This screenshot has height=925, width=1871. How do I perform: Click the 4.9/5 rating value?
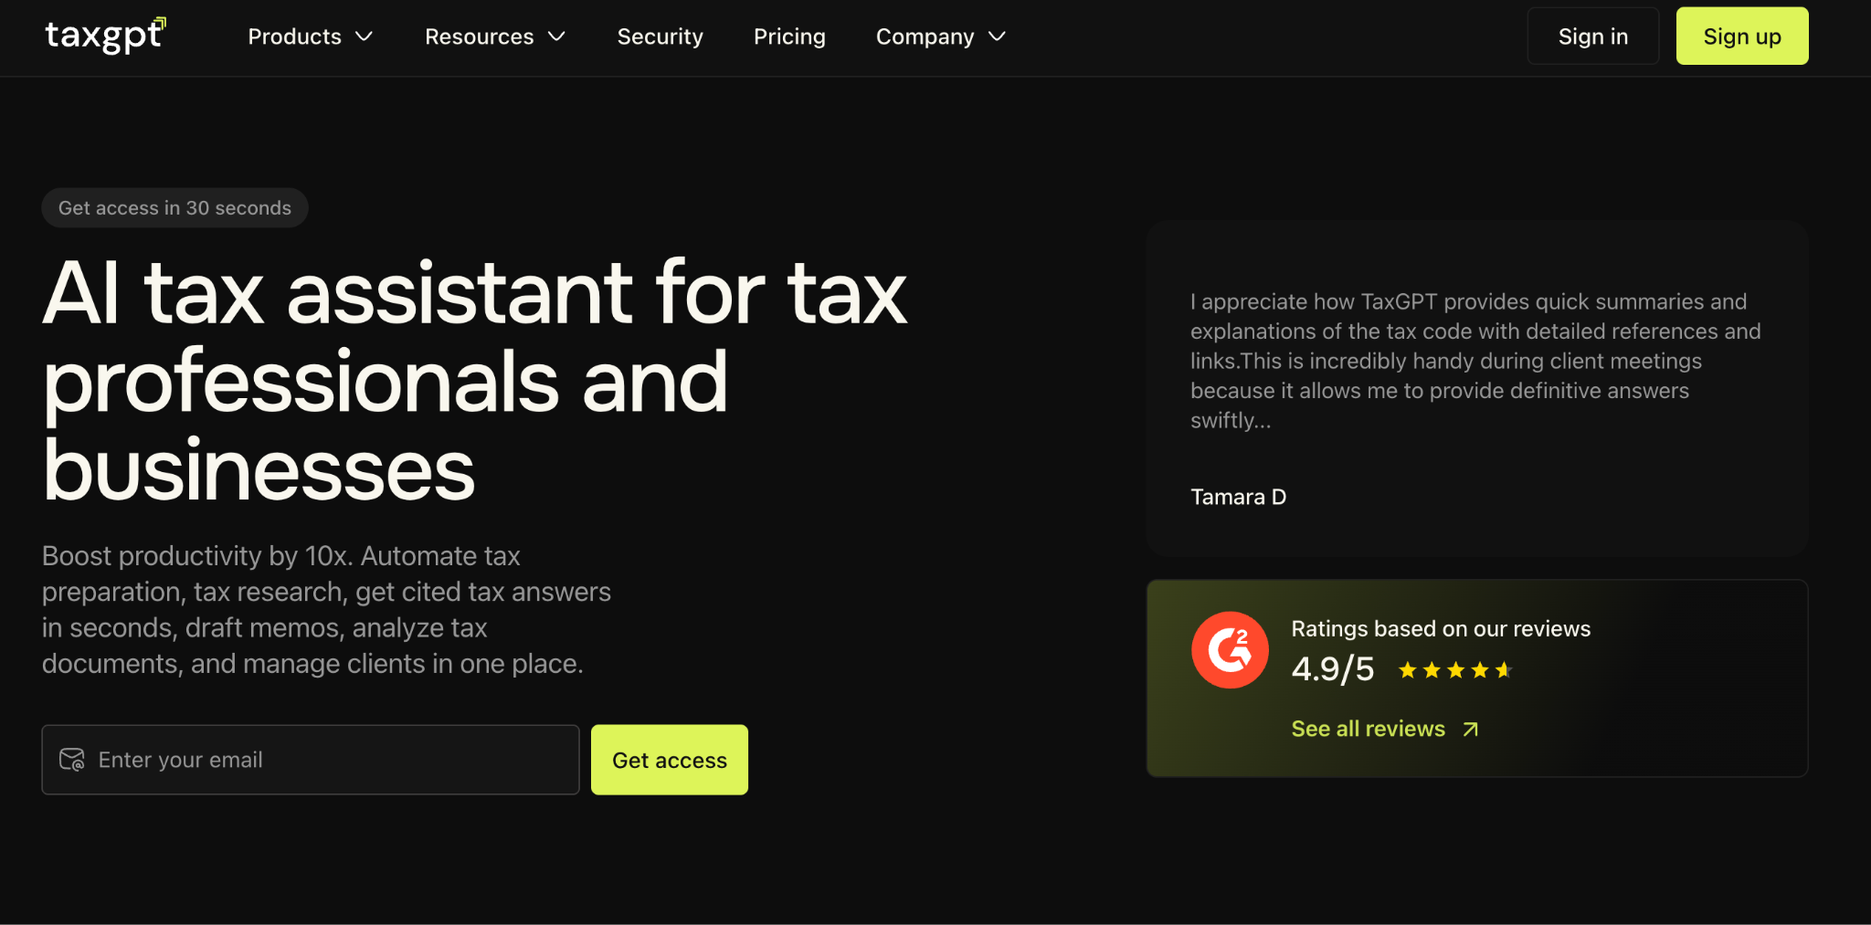(1332, 669)
